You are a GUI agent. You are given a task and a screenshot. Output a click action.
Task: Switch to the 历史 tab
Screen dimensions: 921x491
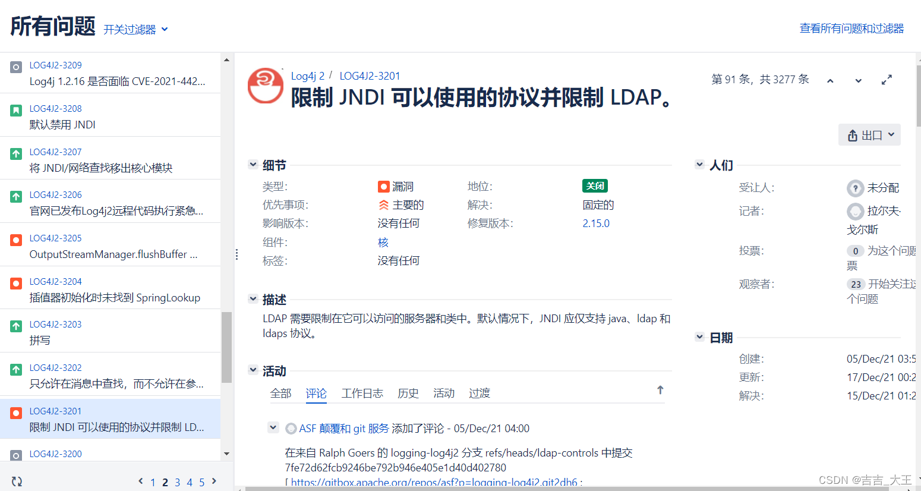pos(408,393)
